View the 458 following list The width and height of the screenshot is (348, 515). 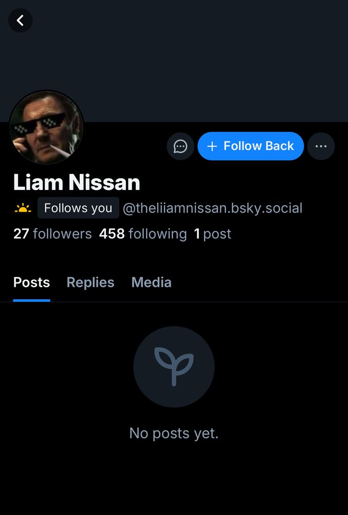coord(143,234)
